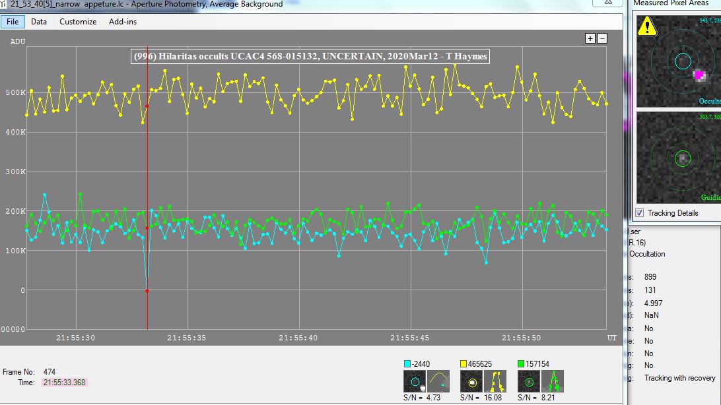The height and width of the screenshot is (405, 721).
Task: Click the plus zoom-in button on chart
Action: (x=590, y=39)
